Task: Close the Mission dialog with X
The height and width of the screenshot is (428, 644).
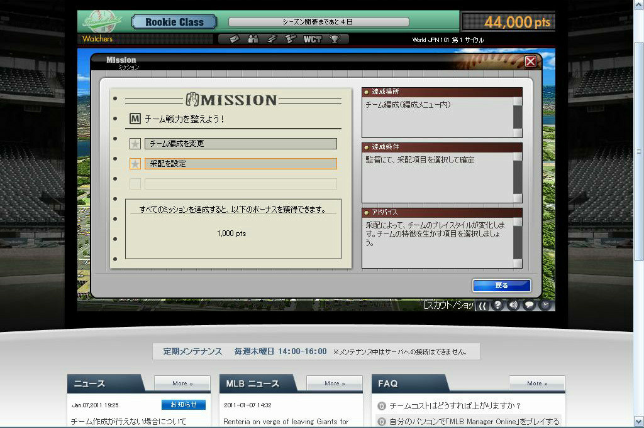Action: [530, 62]
